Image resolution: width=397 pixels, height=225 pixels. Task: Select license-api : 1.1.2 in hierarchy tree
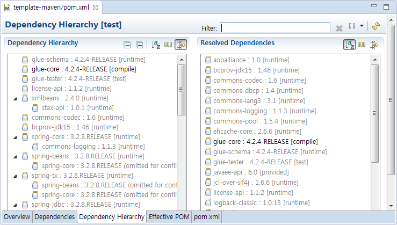click(71, 88)
